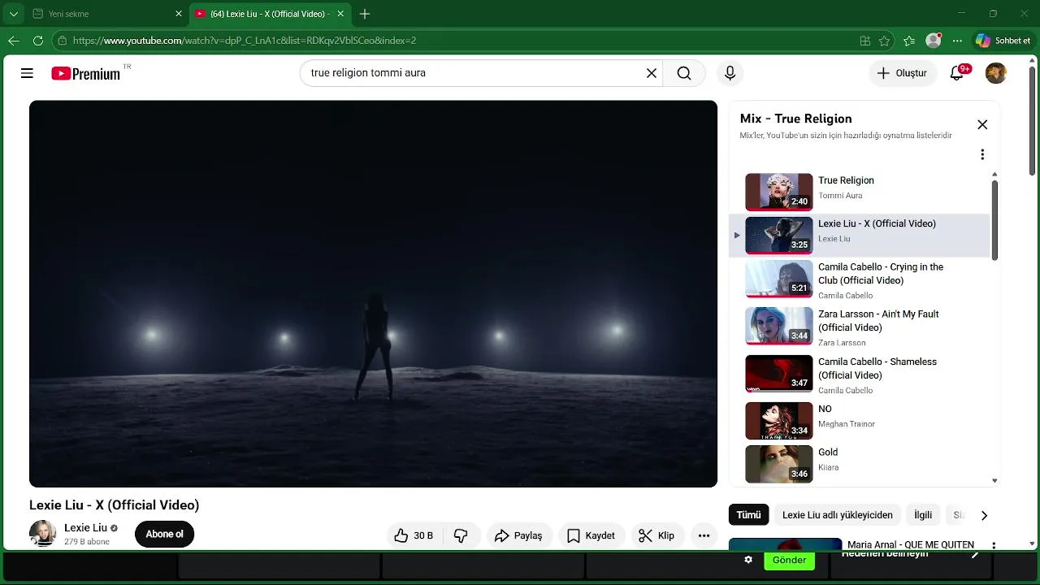Save video using Kaydet
The image size is (1040, 585).
[591, 535]
